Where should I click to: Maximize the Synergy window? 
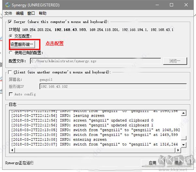171,5
